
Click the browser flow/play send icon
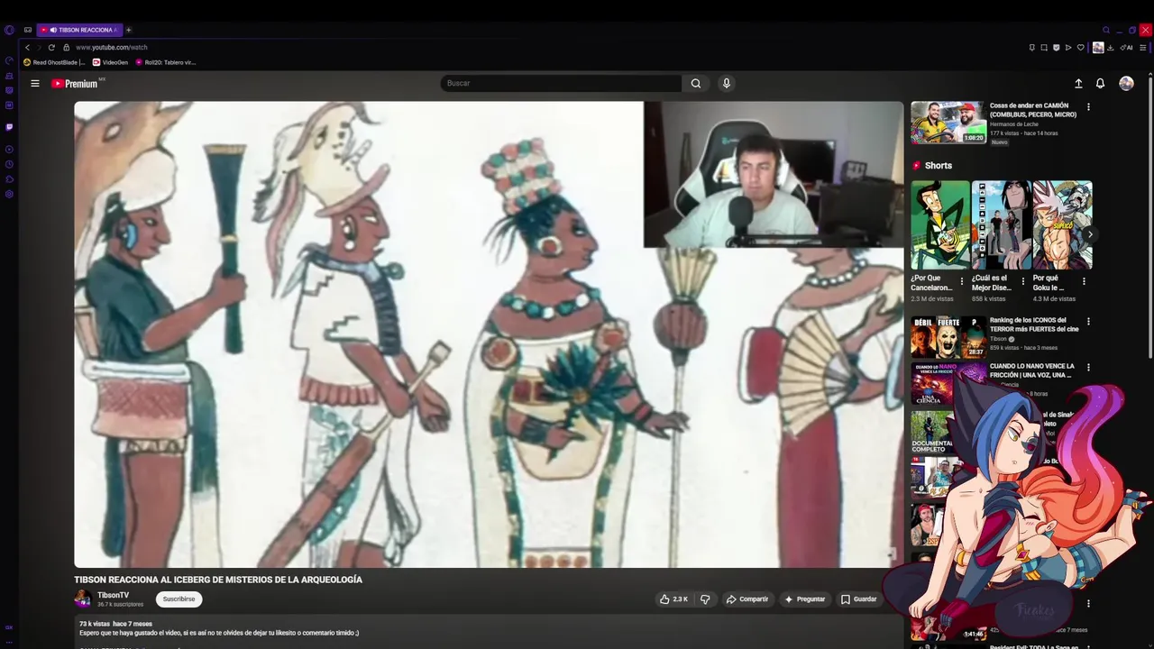[1068, 48]
